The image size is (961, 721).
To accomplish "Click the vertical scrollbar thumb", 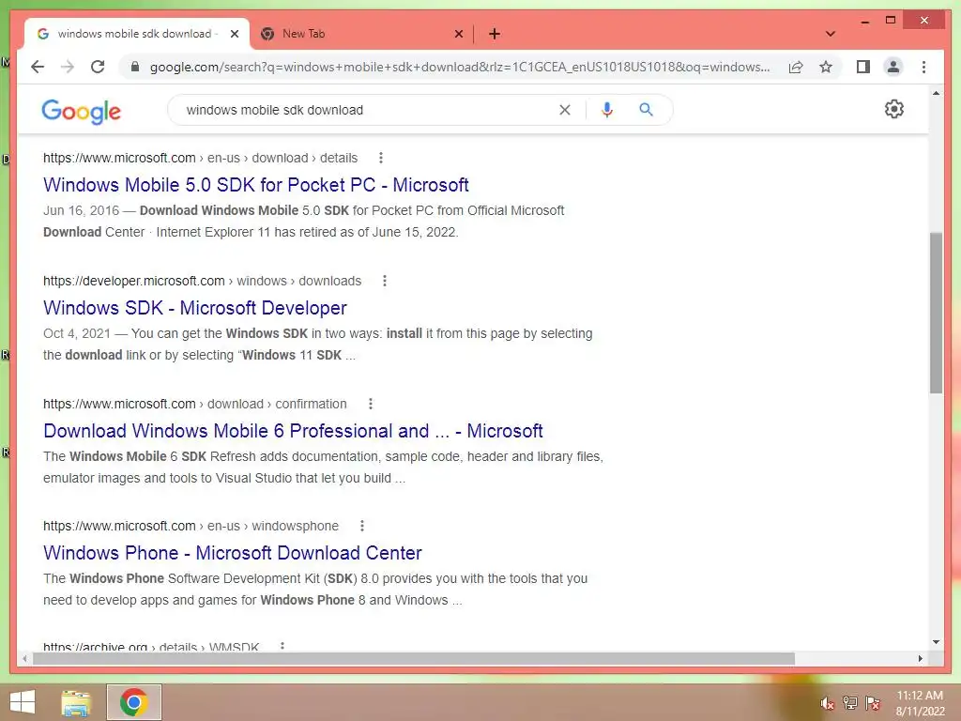I will click(936, 313).
